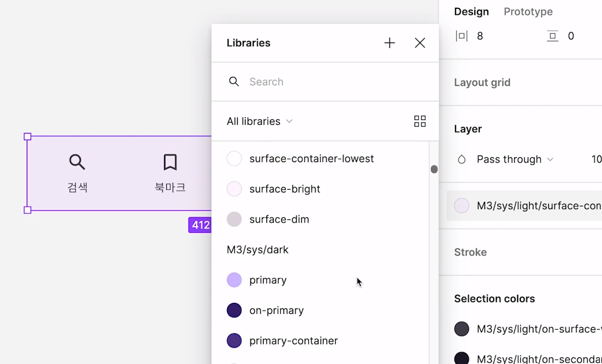Edit the padding value 0
This screenshot has width=602, height=364.
[x=571, y=36]
